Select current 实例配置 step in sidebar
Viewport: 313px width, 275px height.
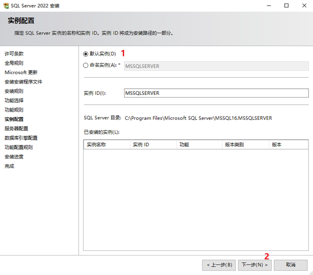coord(14,119)
